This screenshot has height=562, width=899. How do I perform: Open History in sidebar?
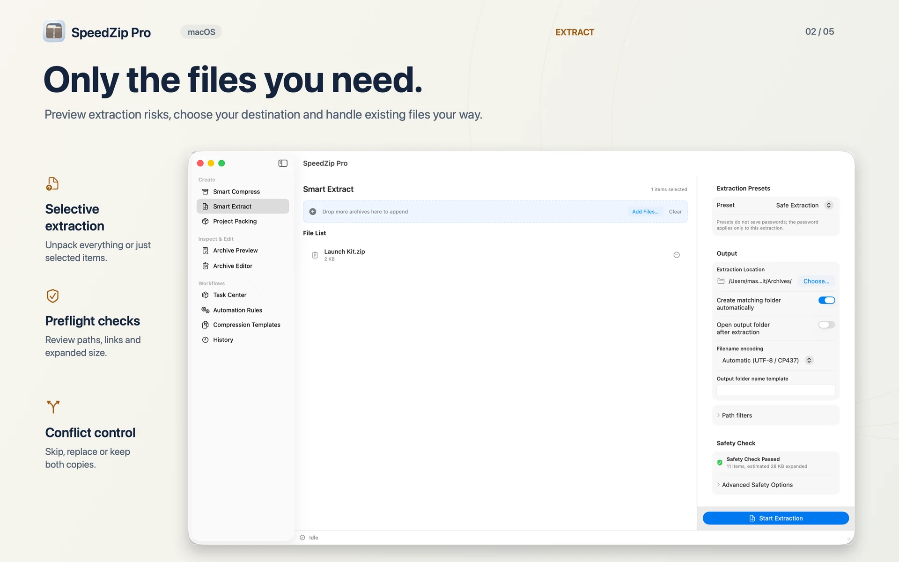(x=243, y=340)
